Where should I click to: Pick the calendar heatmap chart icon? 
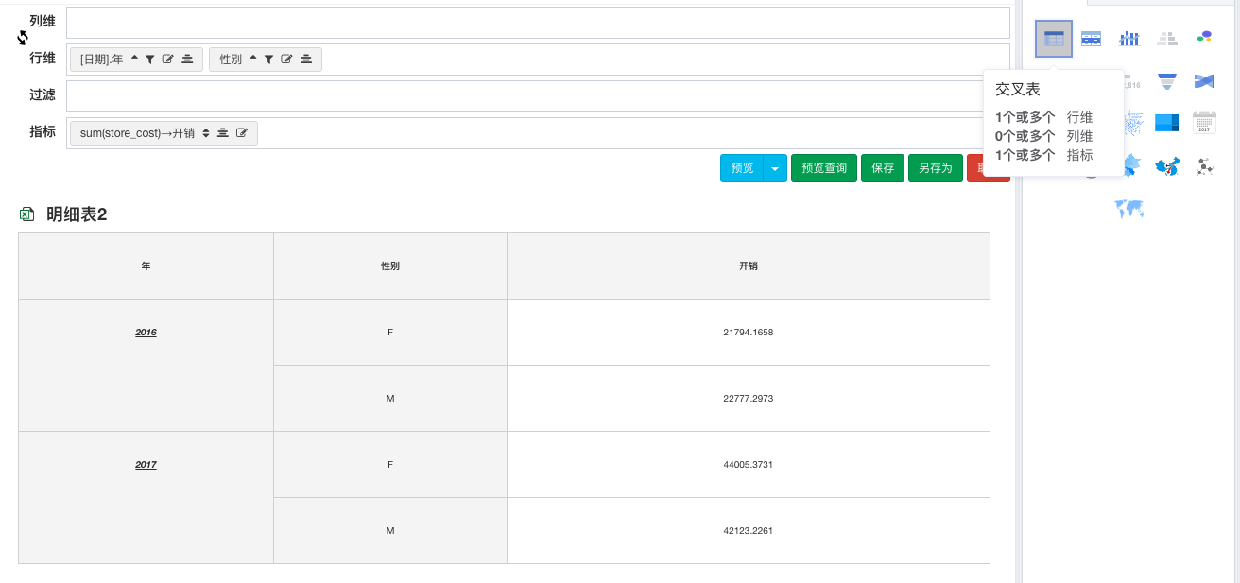(x=1204, y=123)
